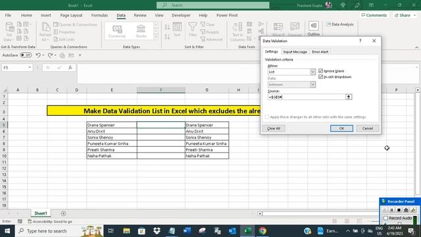This screenshot has width=421, height=237.
Task: Select column G header
Action: click(x=207, y=90)
